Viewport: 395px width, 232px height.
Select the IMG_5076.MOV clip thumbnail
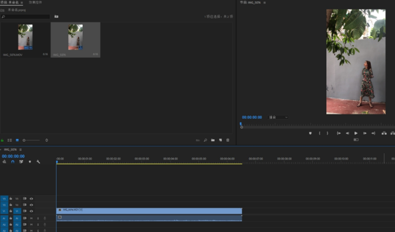[x=25, y=37]
